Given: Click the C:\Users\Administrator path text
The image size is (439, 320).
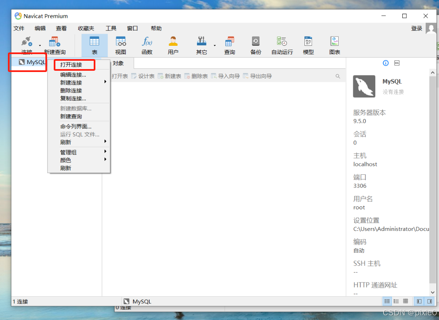Looking at the screenshot, I should click(391, 229).
